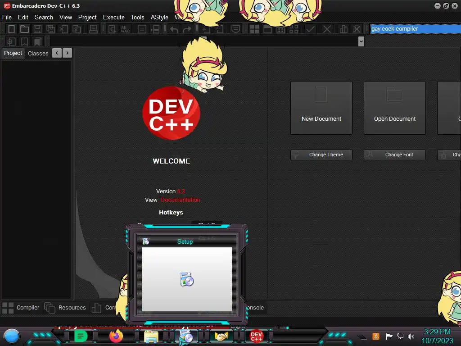Click the handshake icon in taskbar
Image resolution: width=461 pixels, height=346 pixels.
(x=221, y=336)
